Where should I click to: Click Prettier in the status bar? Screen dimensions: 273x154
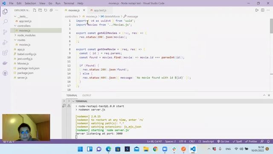(x=251, y=142)
